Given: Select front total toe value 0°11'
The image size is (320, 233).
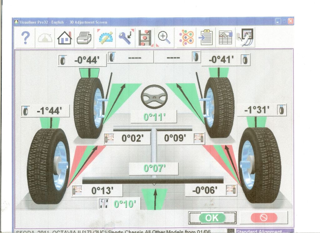Looking at the screenshot, I should (x=154, y=117).
